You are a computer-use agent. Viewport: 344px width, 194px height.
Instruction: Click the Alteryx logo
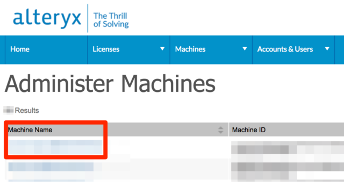click(x=47, y=18)
